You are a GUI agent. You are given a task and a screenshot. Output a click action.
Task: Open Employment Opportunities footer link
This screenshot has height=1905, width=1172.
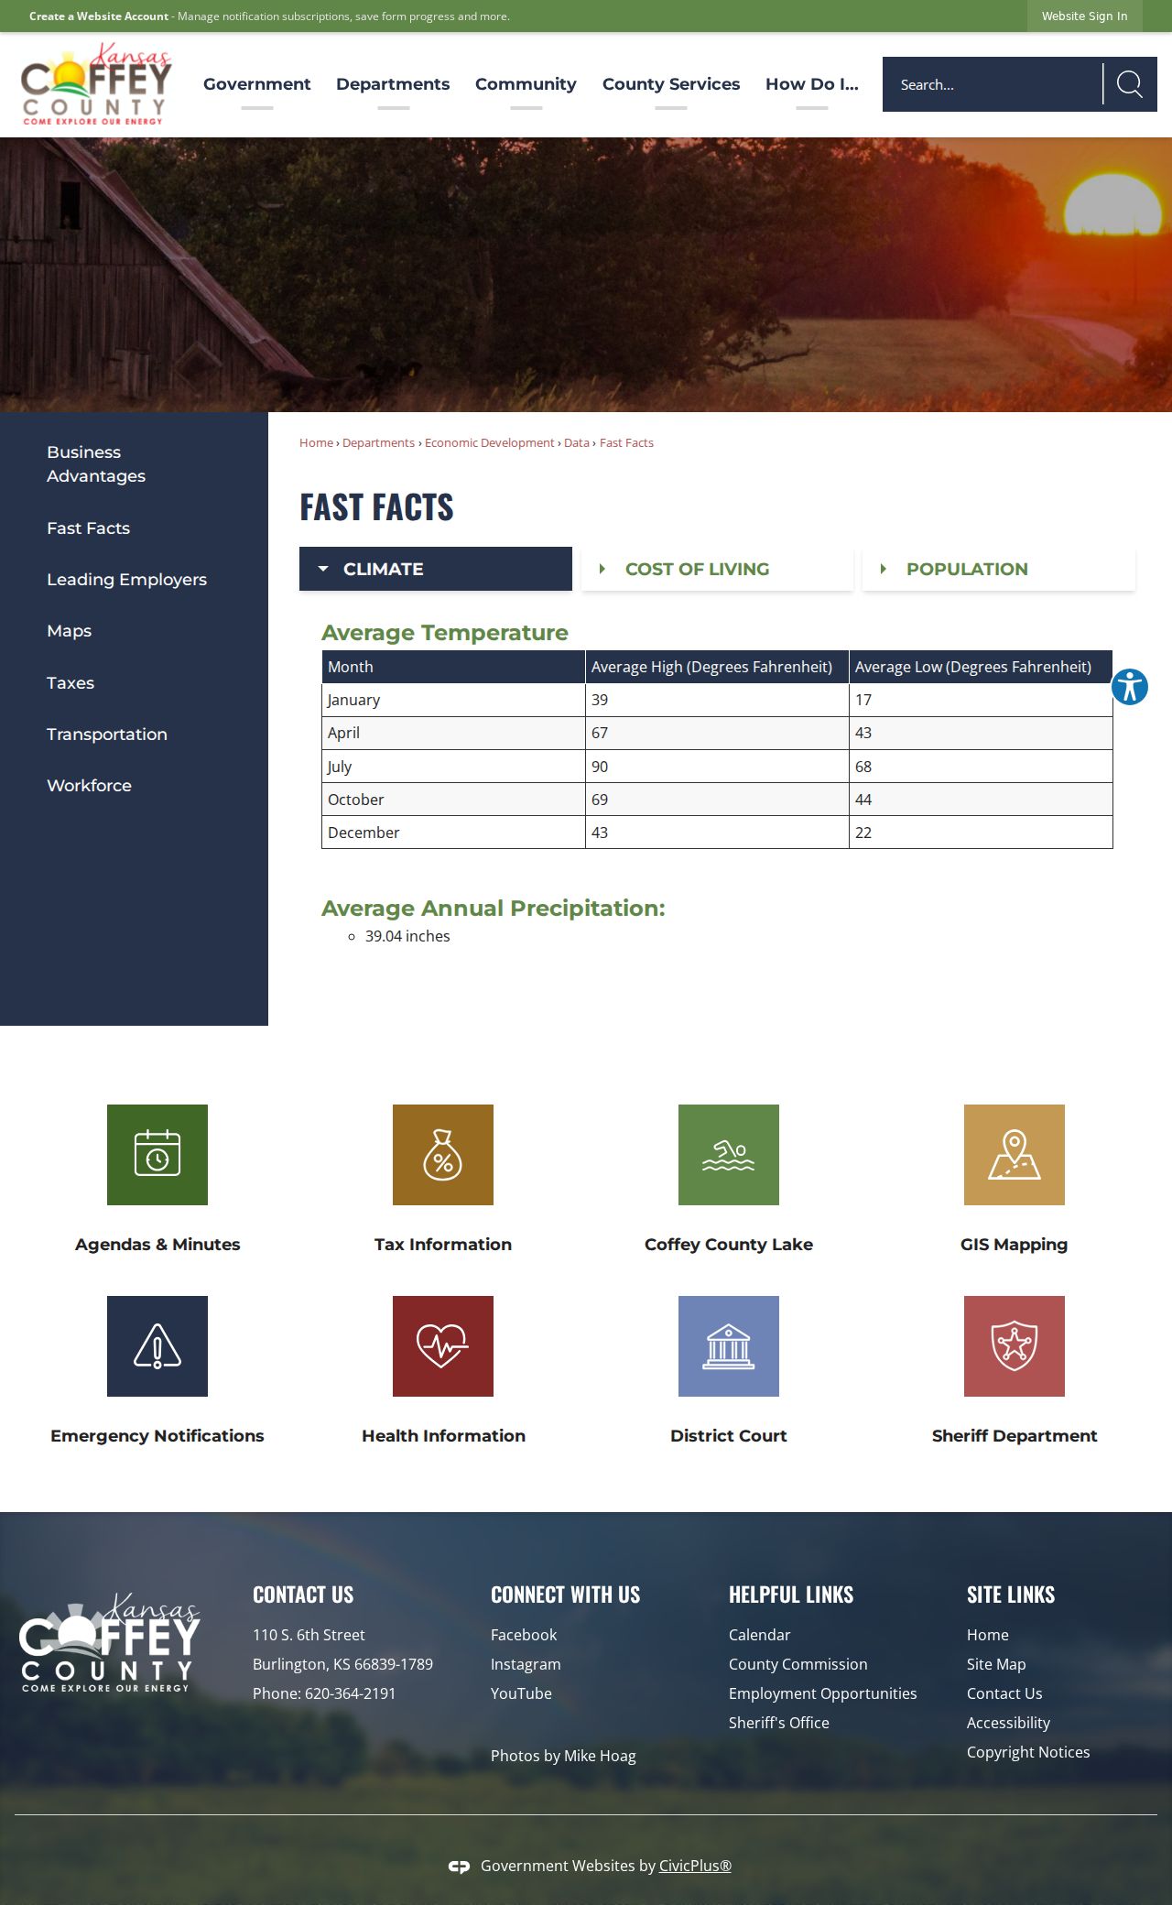822,1693
